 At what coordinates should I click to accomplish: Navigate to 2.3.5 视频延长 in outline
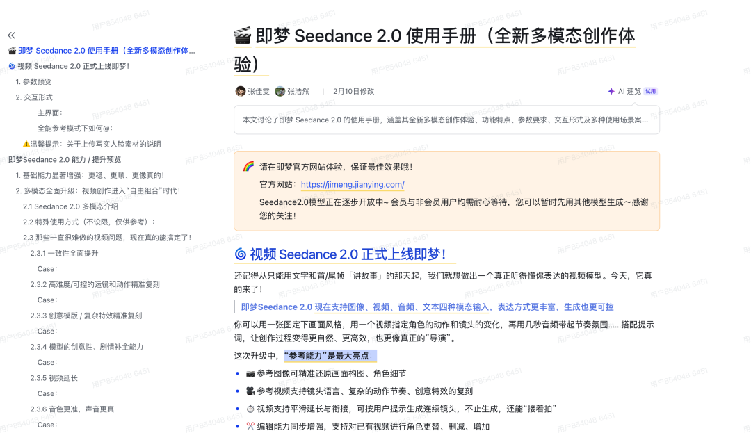54,378
